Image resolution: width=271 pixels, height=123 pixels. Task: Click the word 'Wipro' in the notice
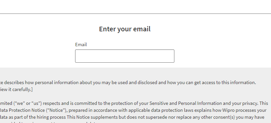(228, 110)
